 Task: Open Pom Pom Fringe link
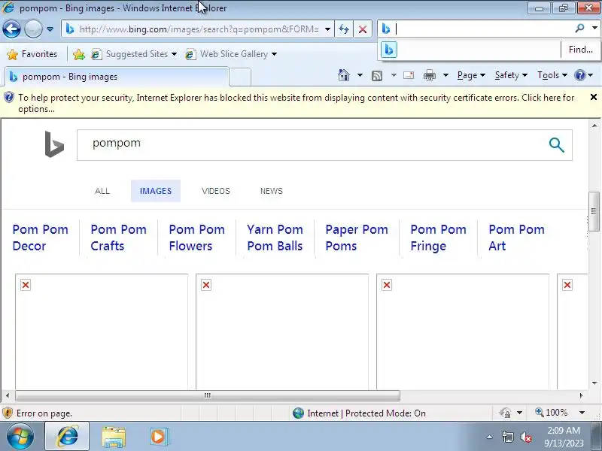439,238
